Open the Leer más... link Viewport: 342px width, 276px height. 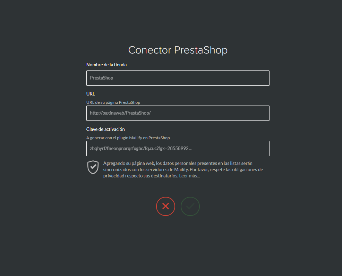tap(189, 176)
